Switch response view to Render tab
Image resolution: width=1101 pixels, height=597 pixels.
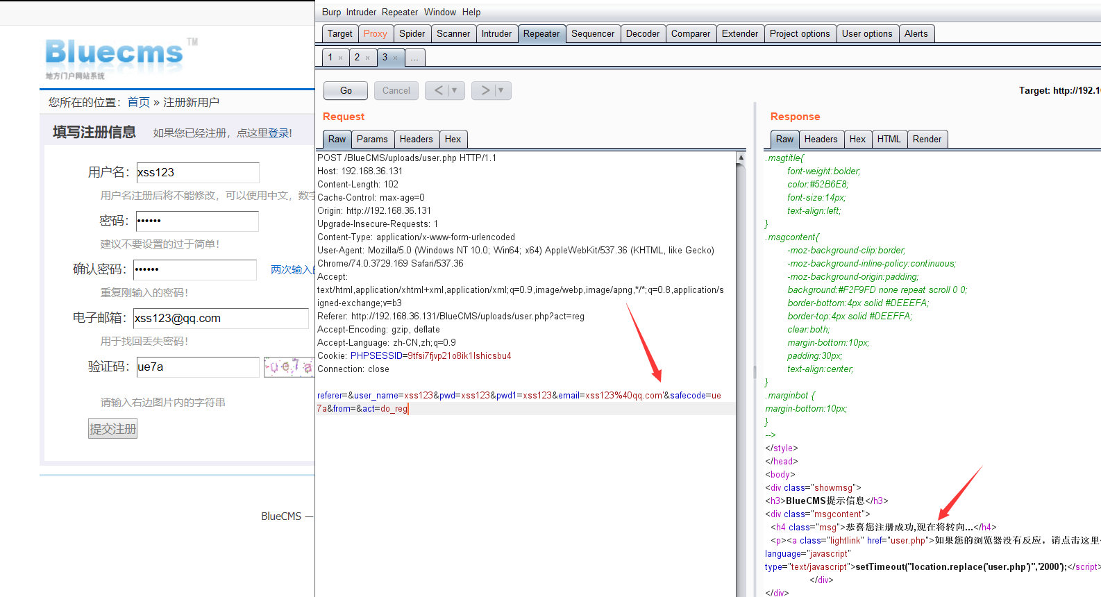click(927, 139)
